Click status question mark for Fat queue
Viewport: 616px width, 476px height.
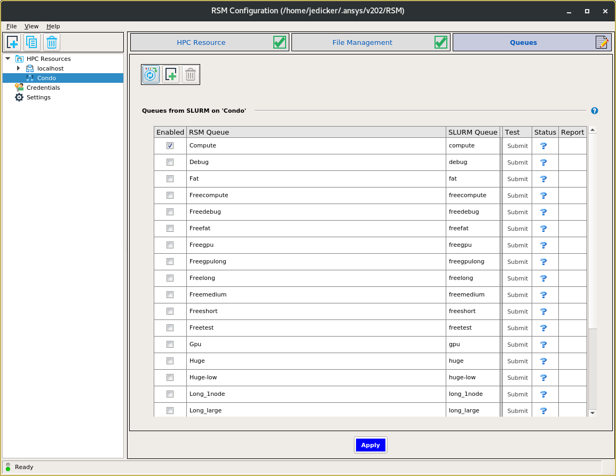pyautogui.click(x=544, y=179)
